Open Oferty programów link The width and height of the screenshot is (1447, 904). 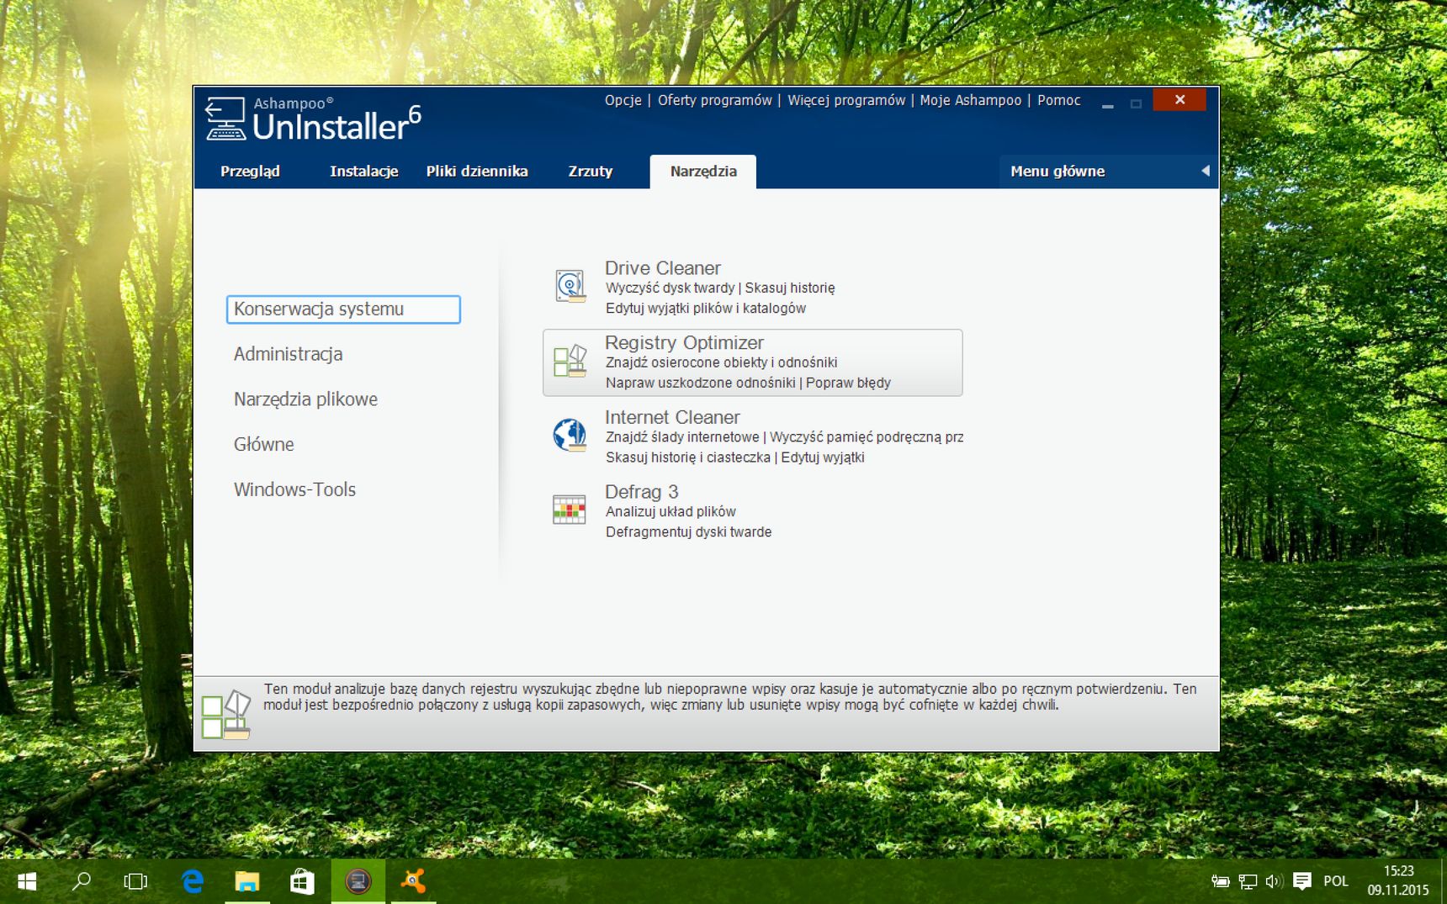714,100
